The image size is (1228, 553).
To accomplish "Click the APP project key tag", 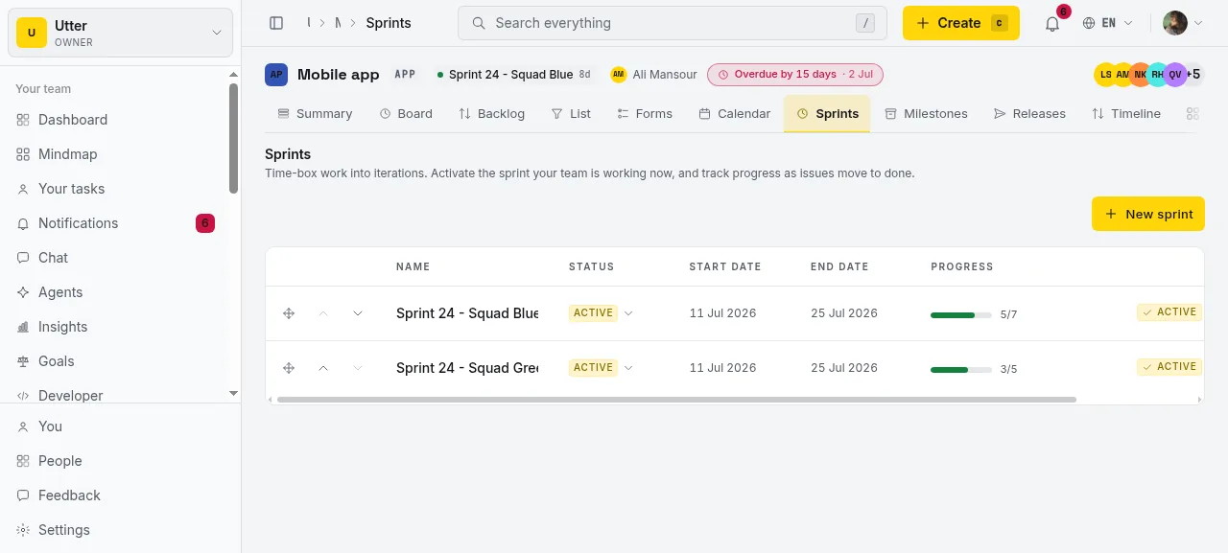I will tap(405, 75).
